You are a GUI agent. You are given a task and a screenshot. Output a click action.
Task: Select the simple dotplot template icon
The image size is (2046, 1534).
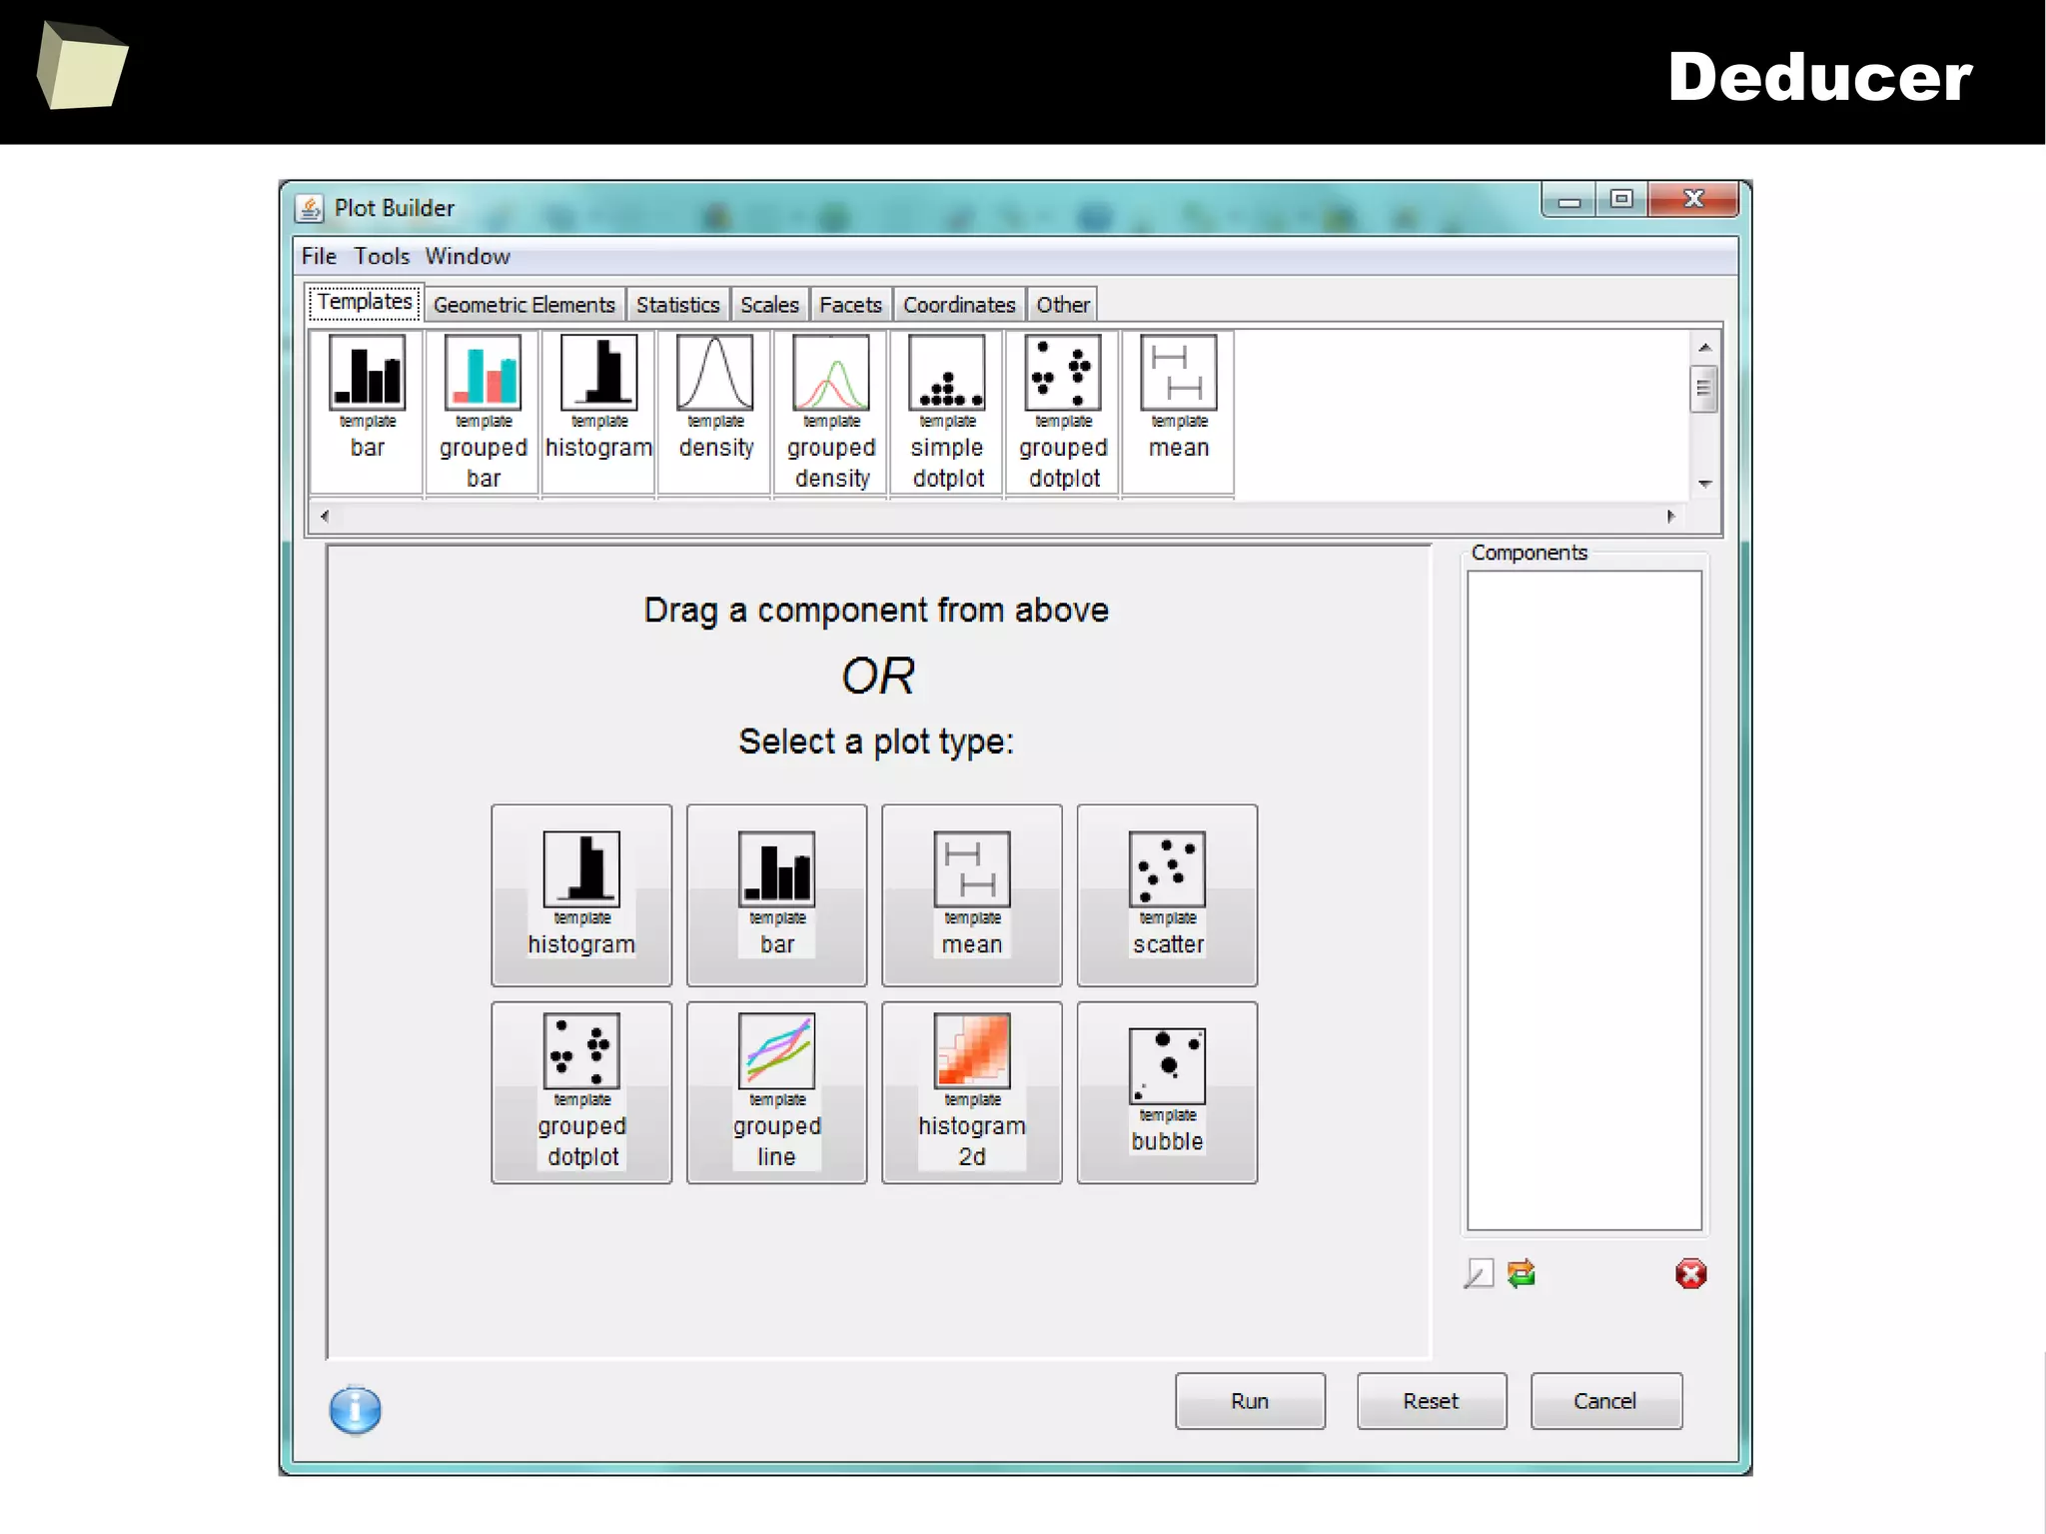click(x=947, y=411)
